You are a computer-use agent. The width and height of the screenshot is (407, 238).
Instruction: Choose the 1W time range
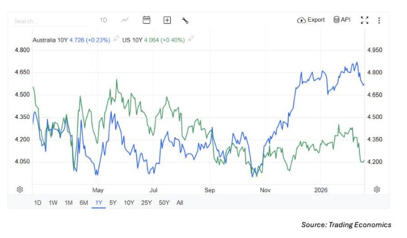coord(53,203)
